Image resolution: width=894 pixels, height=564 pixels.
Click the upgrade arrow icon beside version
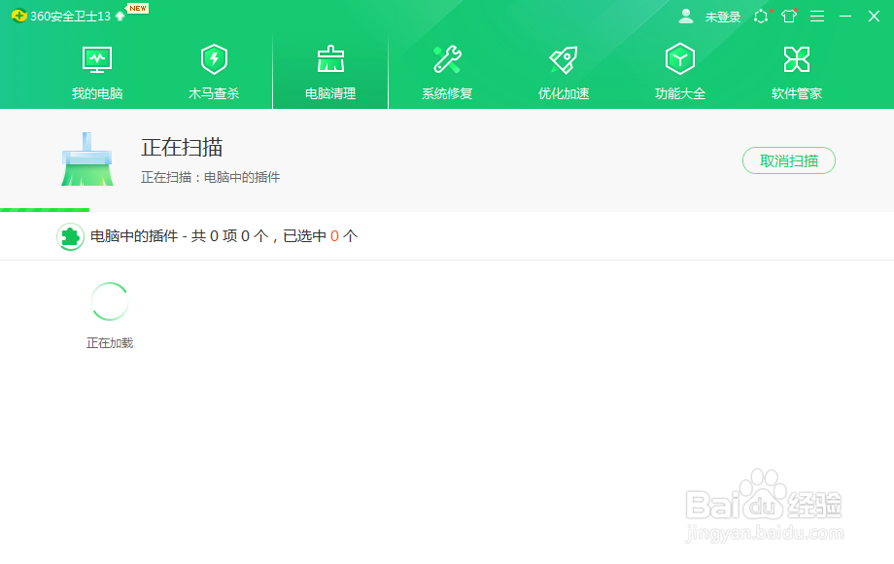click(120, 16)
